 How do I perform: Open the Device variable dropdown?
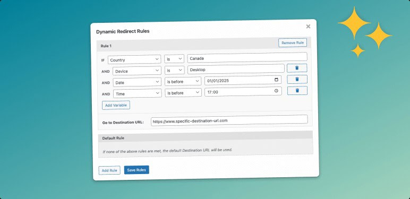coord(137,71)
